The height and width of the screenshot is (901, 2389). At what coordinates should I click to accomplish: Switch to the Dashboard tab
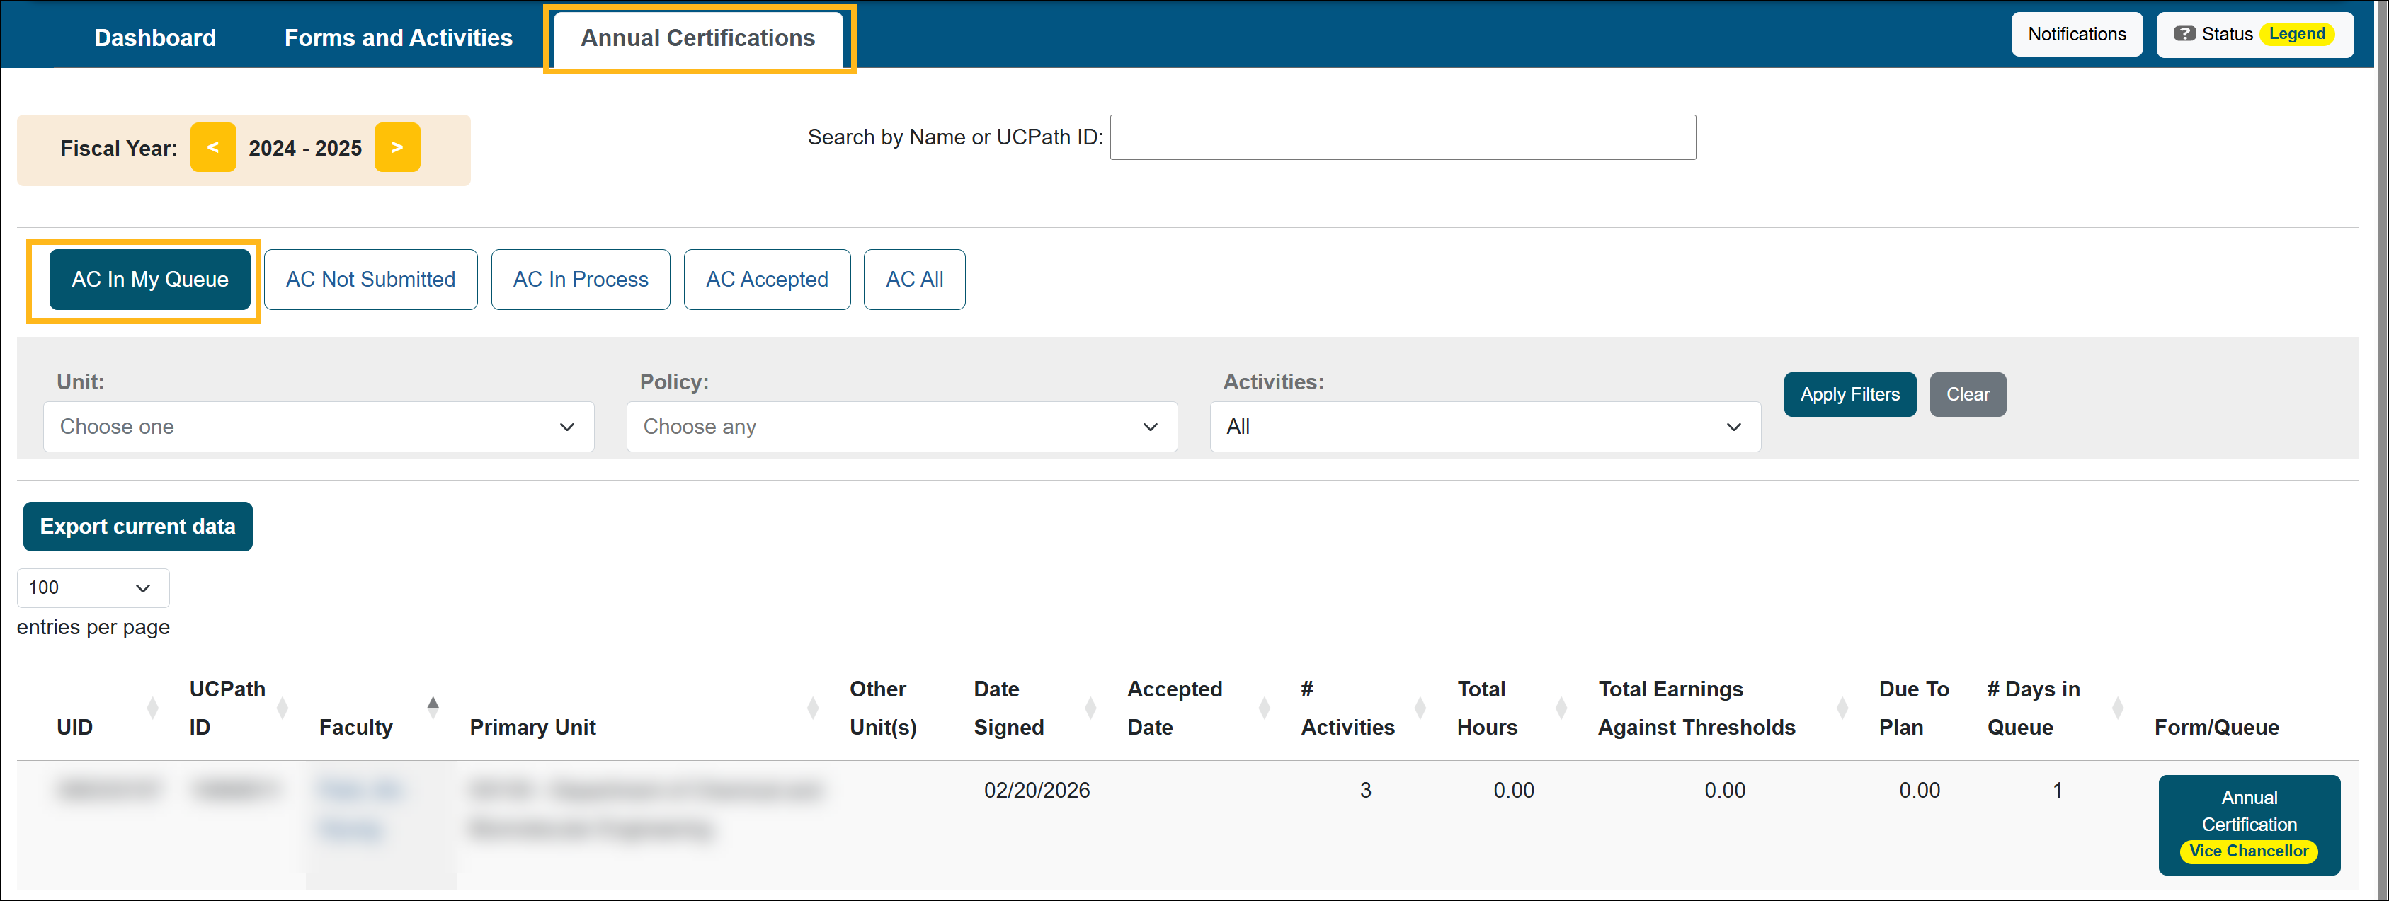coord(155,38)
